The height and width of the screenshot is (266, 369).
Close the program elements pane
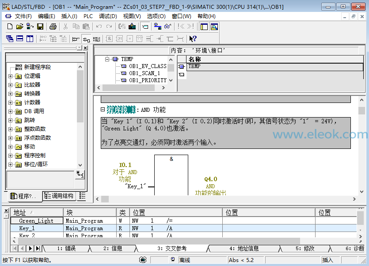[x=85, y=48]
